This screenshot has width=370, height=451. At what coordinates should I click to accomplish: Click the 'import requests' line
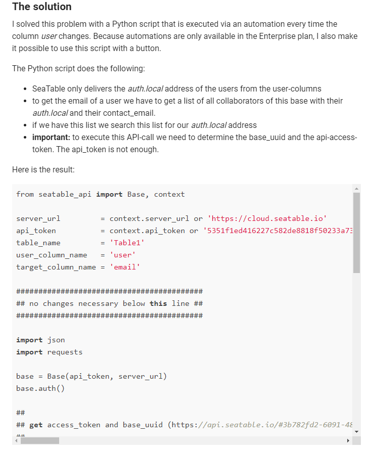(49, 352)
